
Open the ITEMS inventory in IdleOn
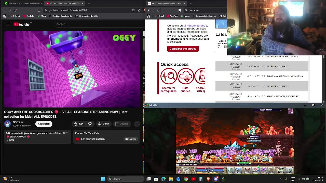248,170
